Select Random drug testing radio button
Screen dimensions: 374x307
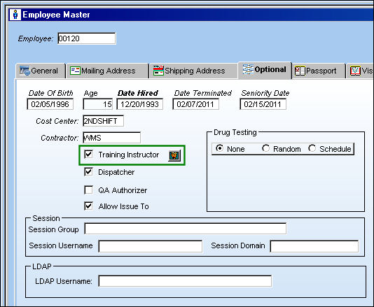coord(265,148)
